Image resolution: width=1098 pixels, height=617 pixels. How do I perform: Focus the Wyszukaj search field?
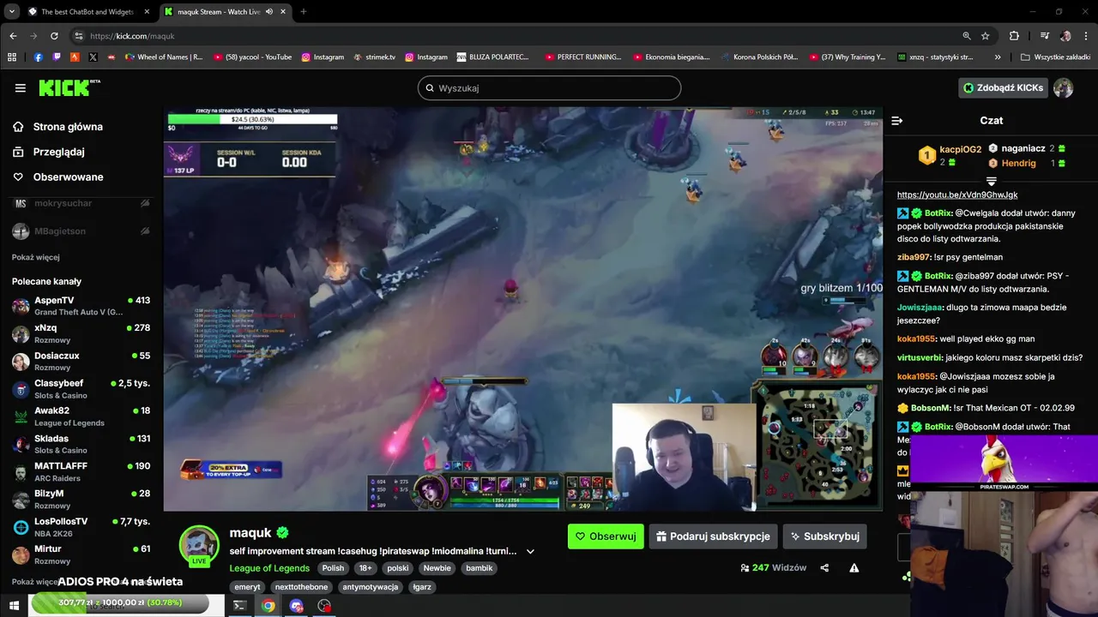coord(549,88)
